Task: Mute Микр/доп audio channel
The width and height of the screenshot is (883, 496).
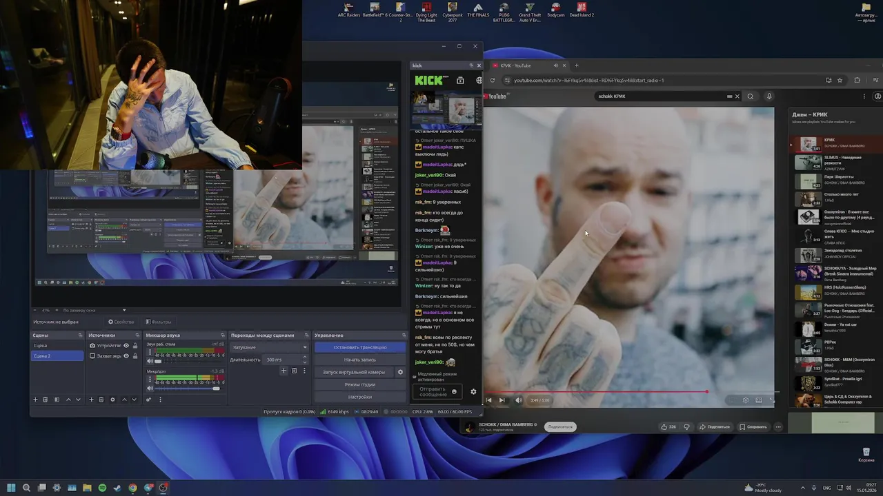Action: tap(150, 389)
